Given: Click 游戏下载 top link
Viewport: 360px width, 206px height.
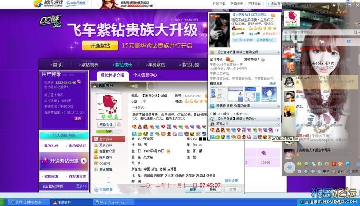Looking at the screenshot, I should (x=219, y=4).
